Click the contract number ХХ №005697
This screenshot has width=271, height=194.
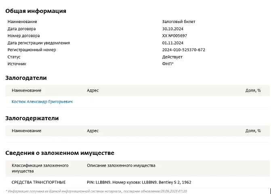pos(174,36)
